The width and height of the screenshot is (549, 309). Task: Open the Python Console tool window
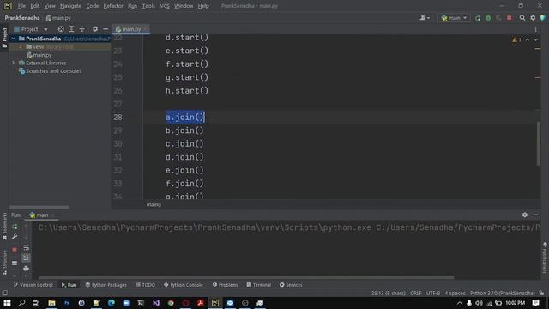pyautogui.click(x=183, y=285)
